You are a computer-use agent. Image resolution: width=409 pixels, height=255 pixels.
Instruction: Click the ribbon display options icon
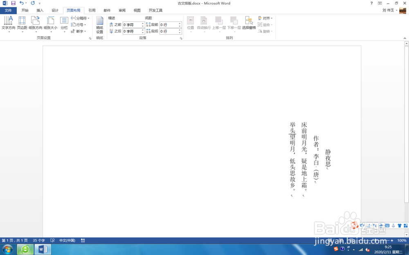point(380,3)
